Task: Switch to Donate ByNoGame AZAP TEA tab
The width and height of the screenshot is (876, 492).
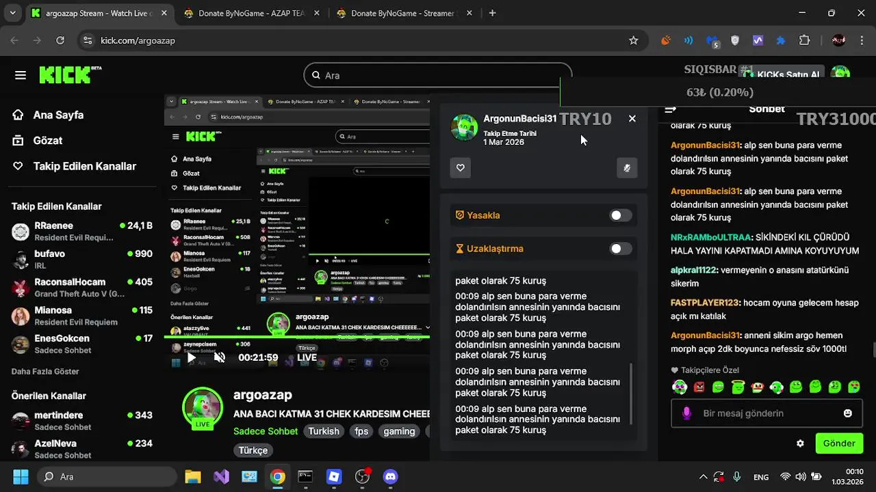Action: coord(251,13)
